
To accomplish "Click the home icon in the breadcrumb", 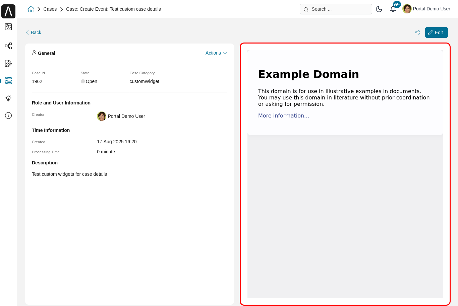I will point(31,9).
